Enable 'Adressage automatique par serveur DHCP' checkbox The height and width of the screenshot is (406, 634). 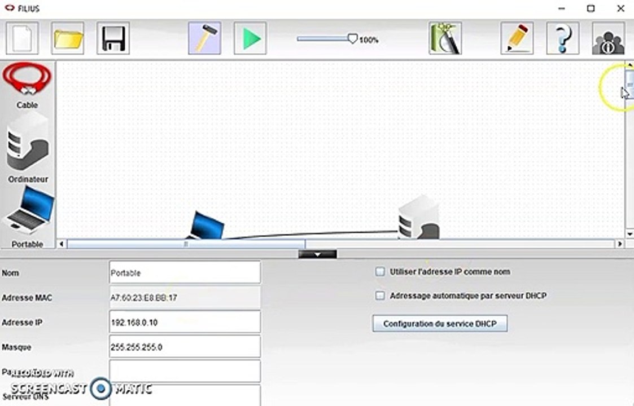click(x=380, y=295)
